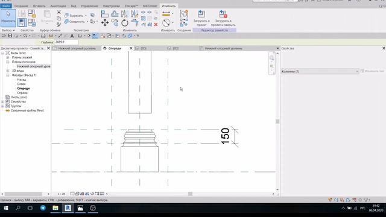Open the Аннотации ribbon tab

(x=58, y=6)
